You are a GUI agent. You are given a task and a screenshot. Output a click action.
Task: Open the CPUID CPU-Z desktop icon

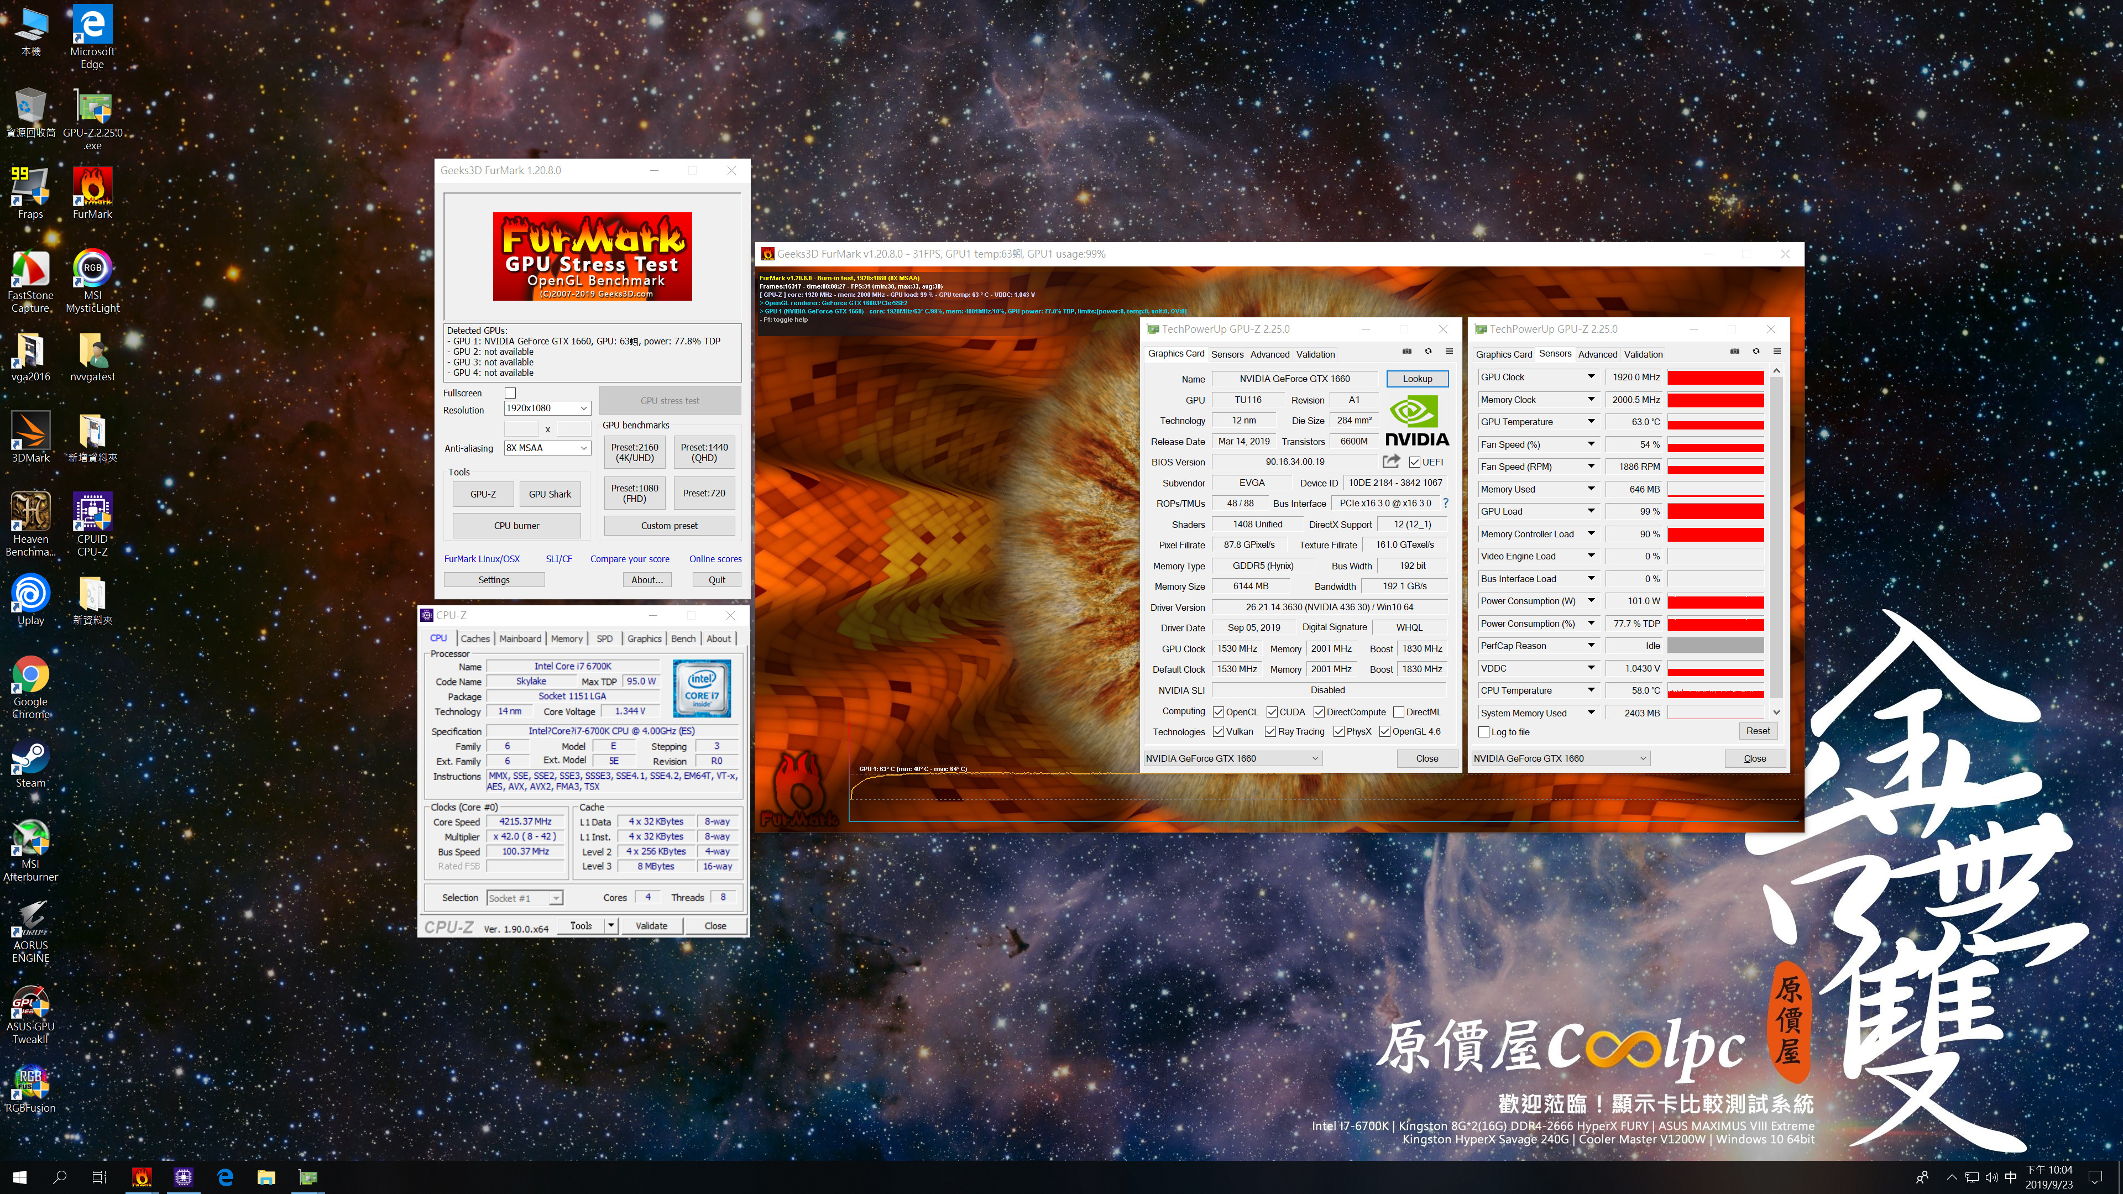point(92,524)
